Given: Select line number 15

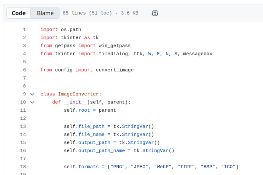Looking at the screenshot, I should [23, 142].
